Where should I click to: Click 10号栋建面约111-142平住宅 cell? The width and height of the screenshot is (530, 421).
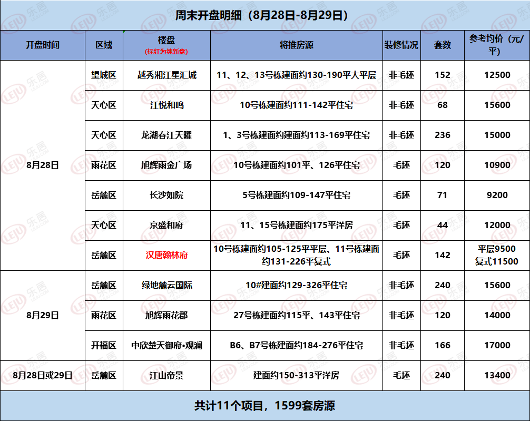(x=297, y=105)
